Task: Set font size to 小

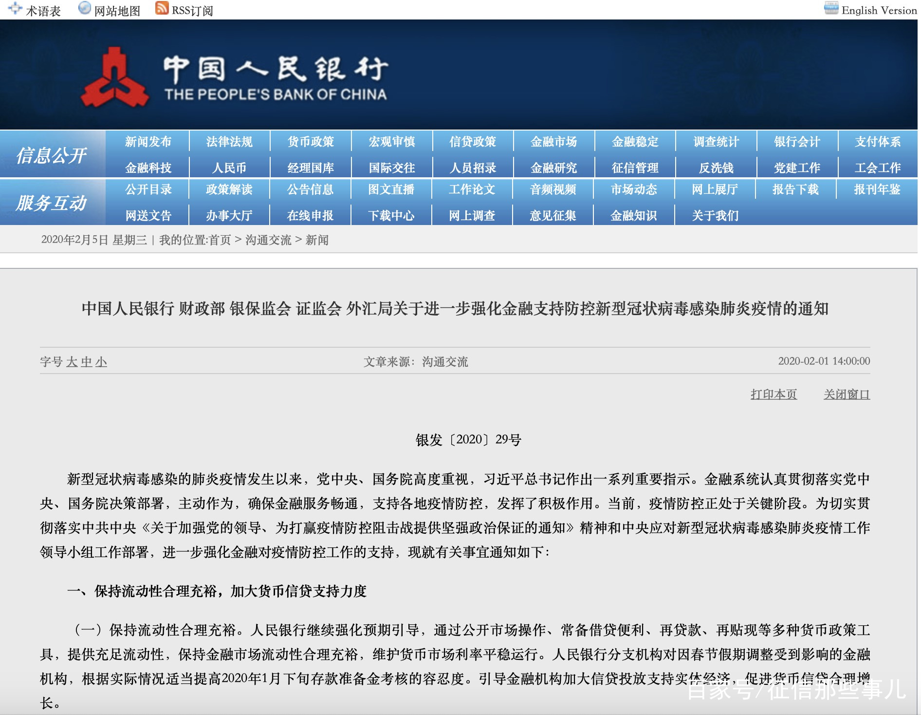Action: coord(101,362)
